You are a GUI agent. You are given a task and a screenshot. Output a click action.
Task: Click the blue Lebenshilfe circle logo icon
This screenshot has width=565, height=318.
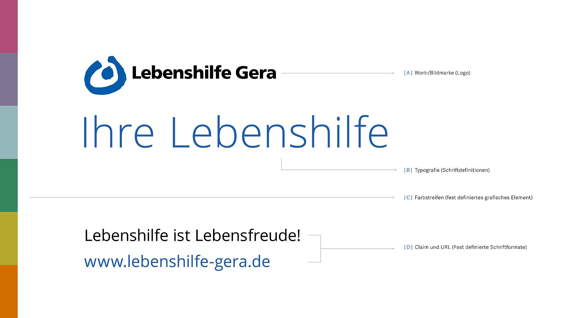tap(105, 75)
